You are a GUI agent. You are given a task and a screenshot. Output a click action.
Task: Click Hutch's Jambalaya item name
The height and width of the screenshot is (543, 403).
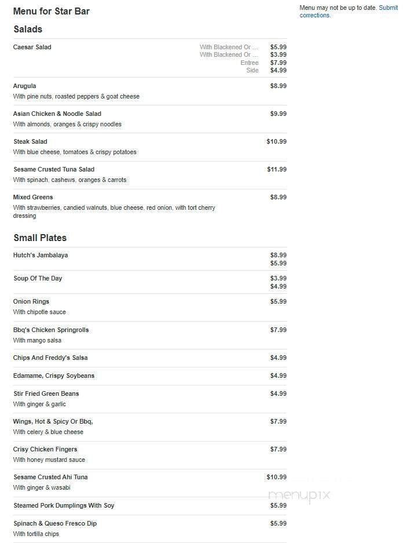(x=41, y=255)
